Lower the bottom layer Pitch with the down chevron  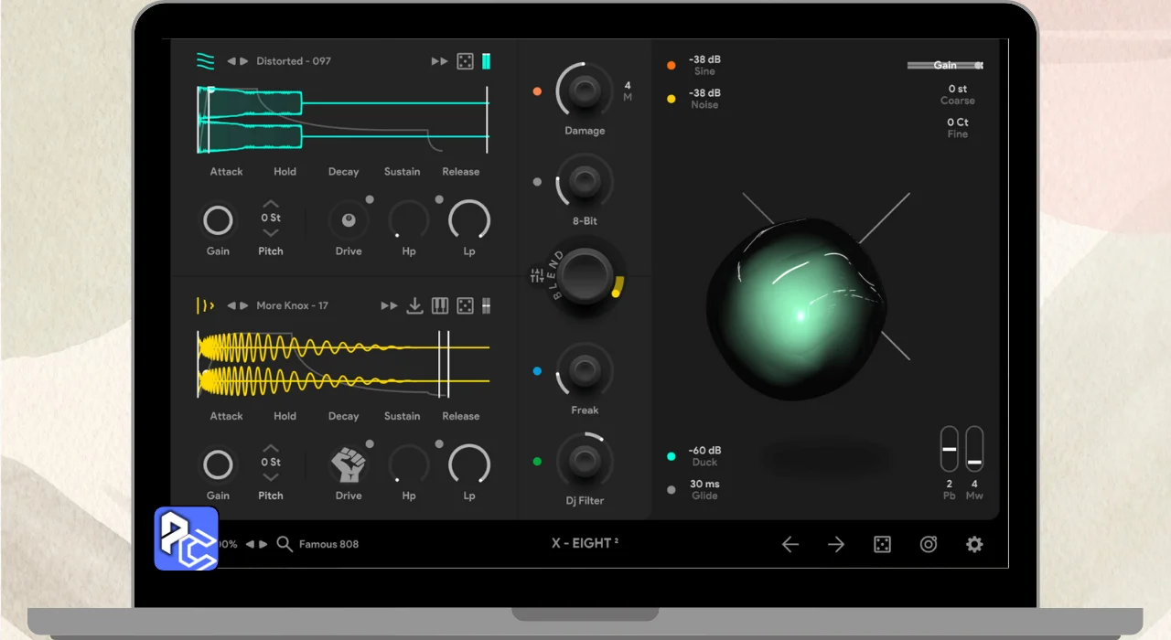(271, 477)
